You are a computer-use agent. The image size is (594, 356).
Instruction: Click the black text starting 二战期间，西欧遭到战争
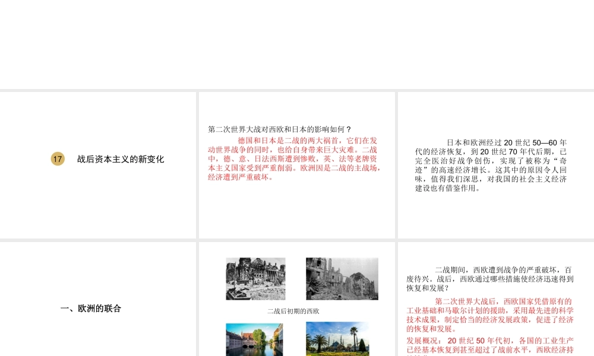coord(490,279)
